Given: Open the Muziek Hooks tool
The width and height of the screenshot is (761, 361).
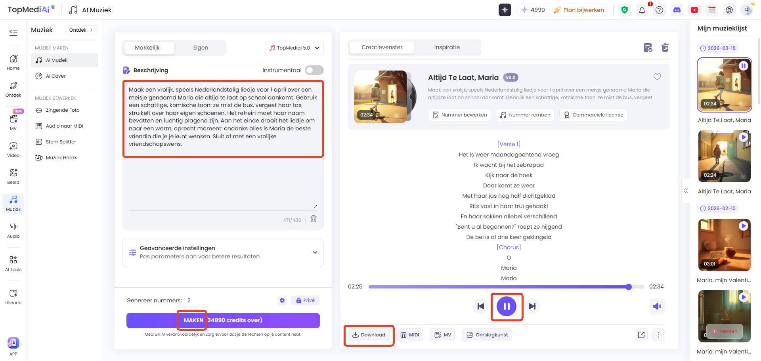Looking at the screenshot, I should pyautogui.click(x=61, y=157).
